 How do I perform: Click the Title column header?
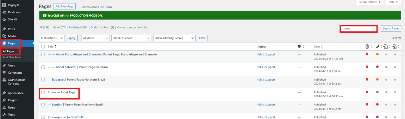(51, 47)
